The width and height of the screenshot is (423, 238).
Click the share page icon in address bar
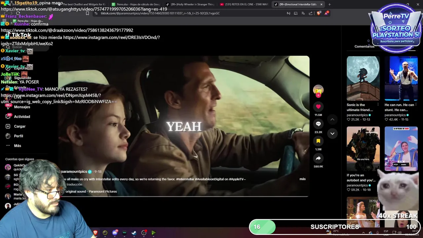(311, 13)
